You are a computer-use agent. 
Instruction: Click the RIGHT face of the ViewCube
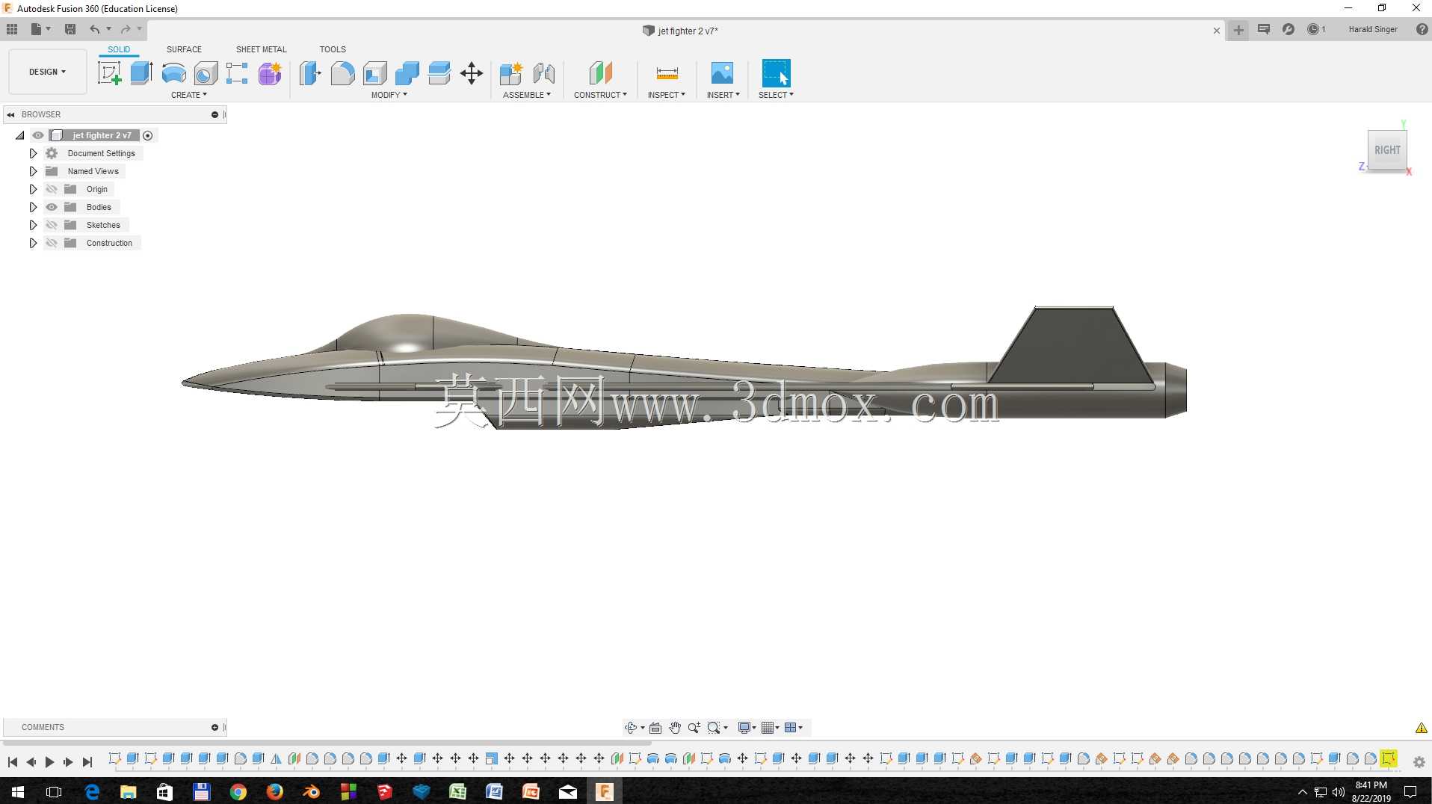click(1387, 150)
